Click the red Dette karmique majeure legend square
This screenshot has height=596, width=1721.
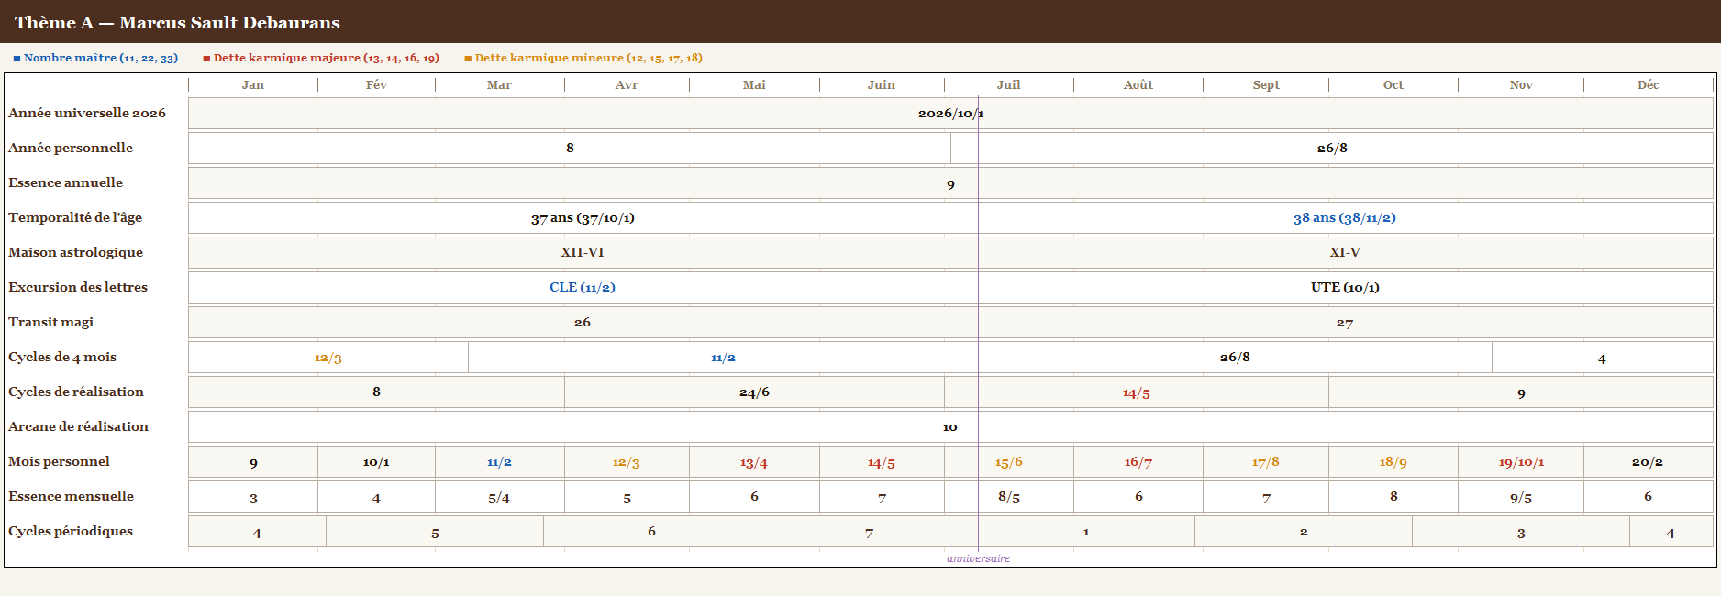point(206,59)
